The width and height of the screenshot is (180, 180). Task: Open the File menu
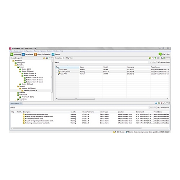pyautogui.click(x=11, y=51)
